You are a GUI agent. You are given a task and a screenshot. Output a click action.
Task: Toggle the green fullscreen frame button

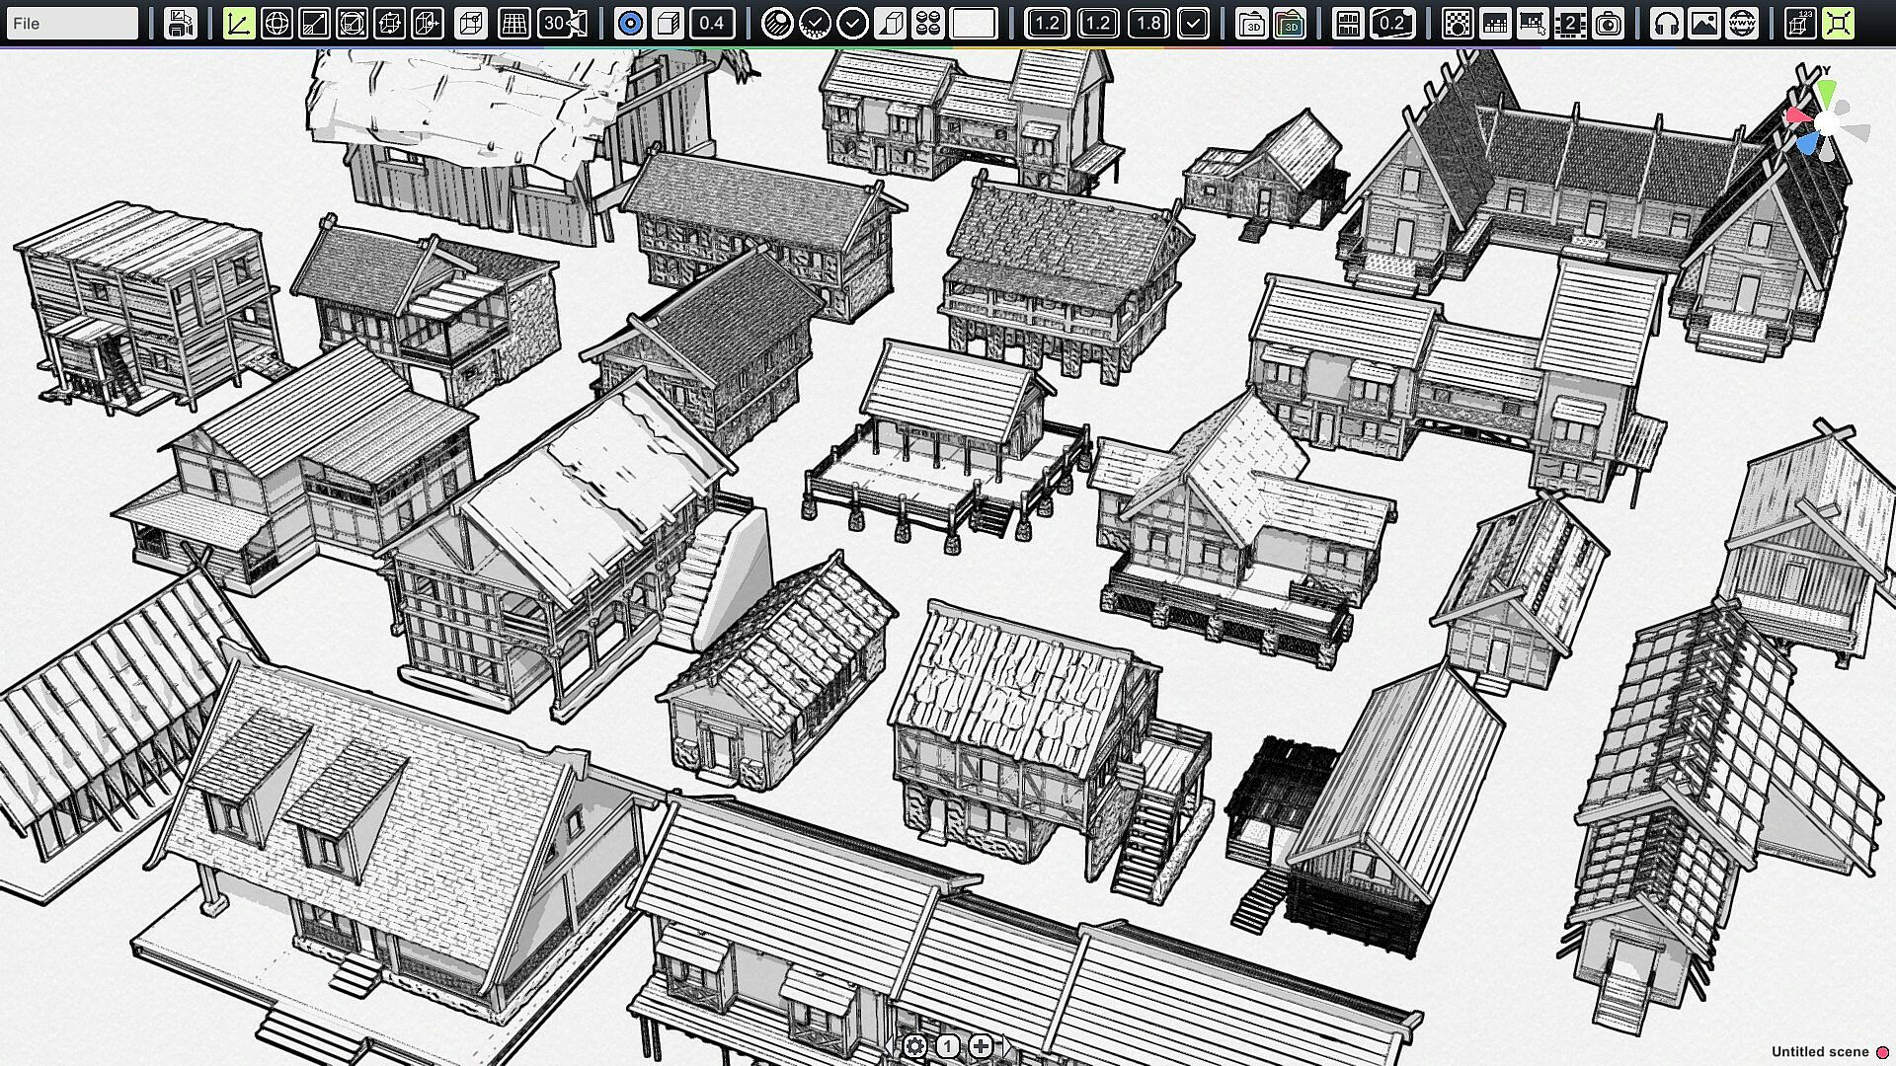click(x=1838, y=23)
